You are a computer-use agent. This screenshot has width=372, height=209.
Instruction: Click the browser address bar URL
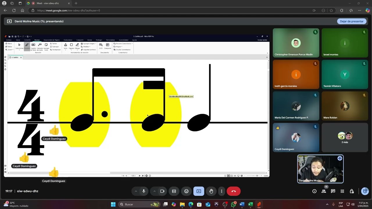point(69,10)
